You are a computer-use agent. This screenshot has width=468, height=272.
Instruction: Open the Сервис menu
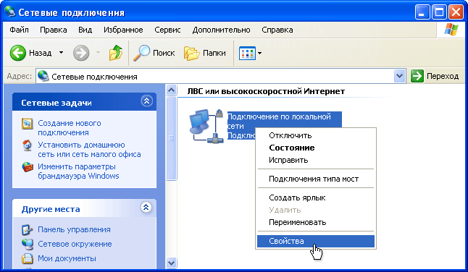pos(167,30)
